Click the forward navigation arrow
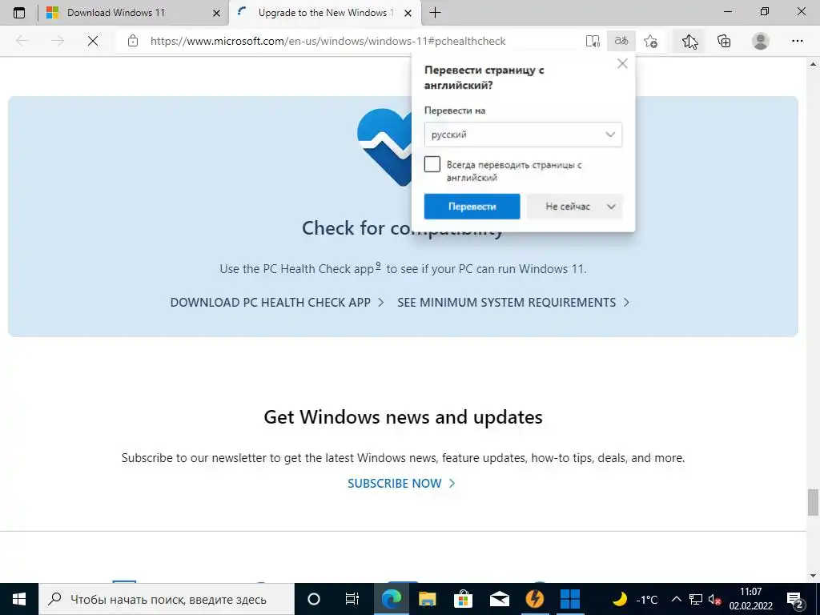 point(58,41)
